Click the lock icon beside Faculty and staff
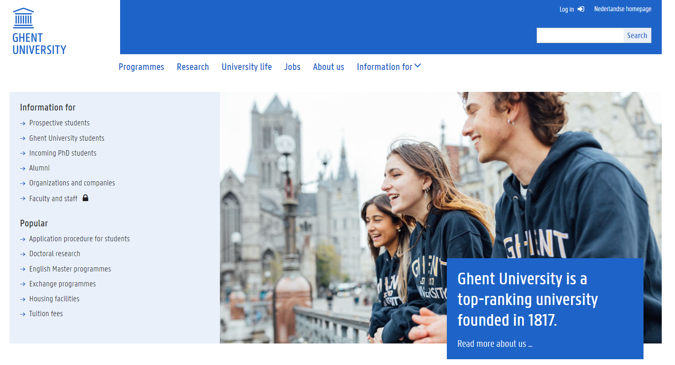Viewport: 675px width, 365px height. (85, 198)
